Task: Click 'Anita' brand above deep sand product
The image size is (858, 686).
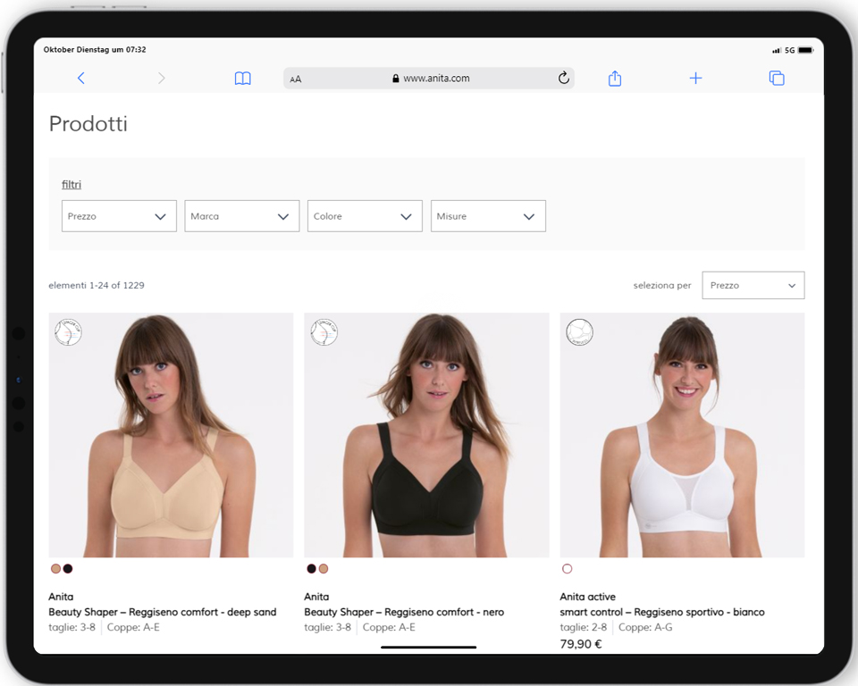Action: pyautogui.click(x=61, y=597)
